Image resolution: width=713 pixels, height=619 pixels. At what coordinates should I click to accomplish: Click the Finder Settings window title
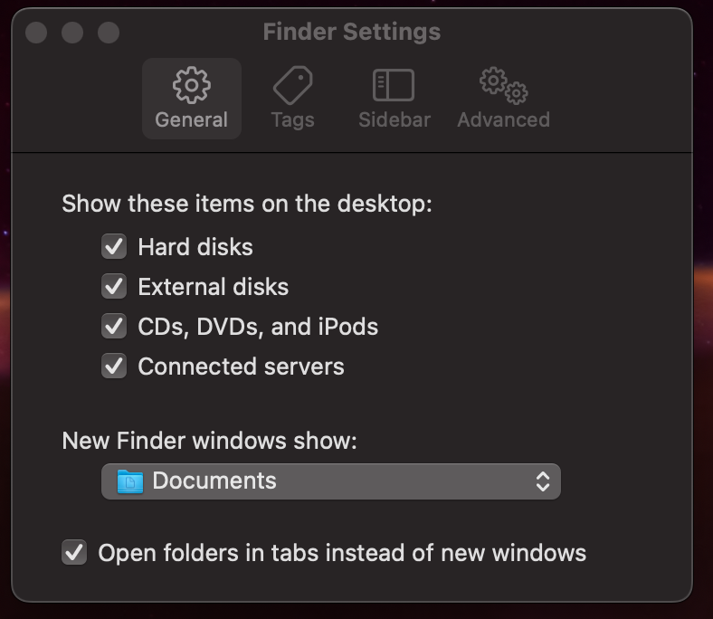(x=351, y=32)
